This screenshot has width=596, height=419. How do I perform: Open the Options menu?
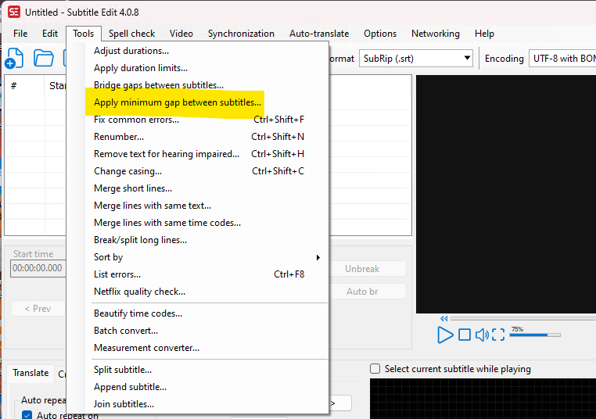pos(379,34)
